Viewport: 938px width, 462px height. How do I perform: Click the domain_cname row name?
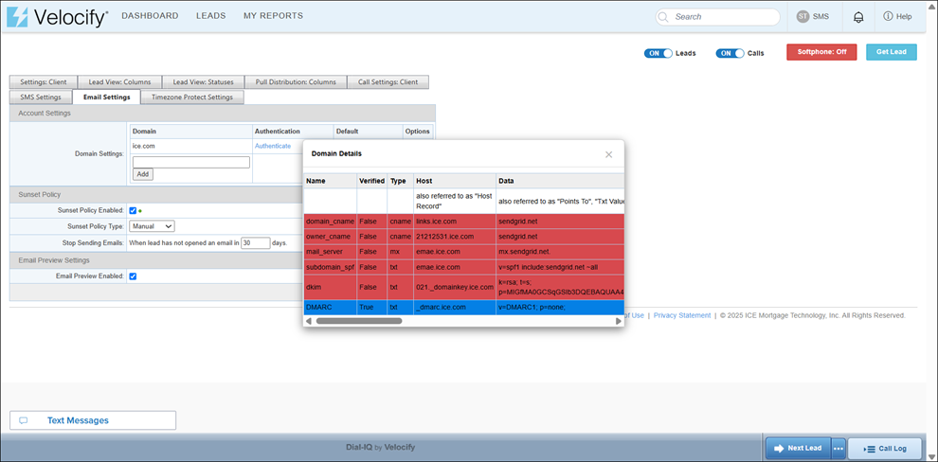331,222
